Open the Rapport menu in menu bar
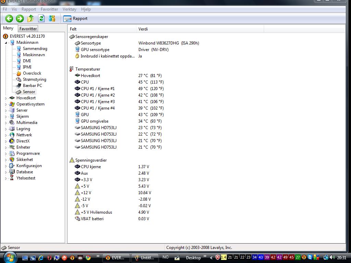 point(29,9)
